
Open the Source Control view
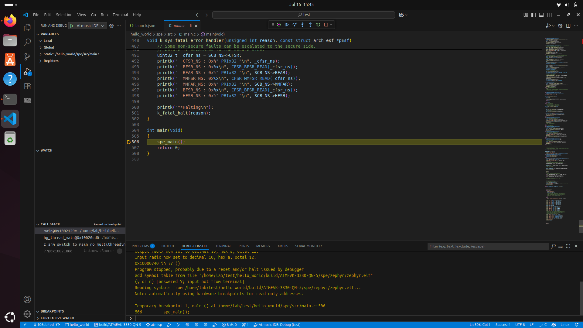pos(27,57)
